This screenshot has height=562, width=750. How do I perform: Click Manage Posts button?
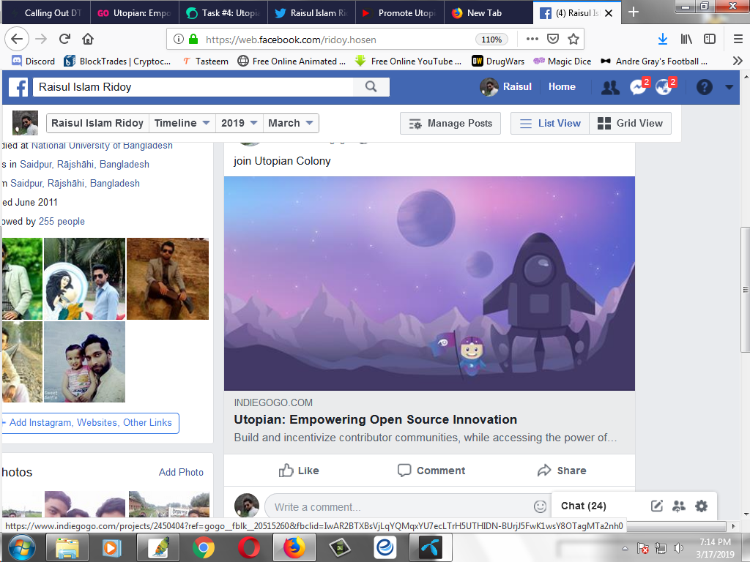[x=450, y=123]
